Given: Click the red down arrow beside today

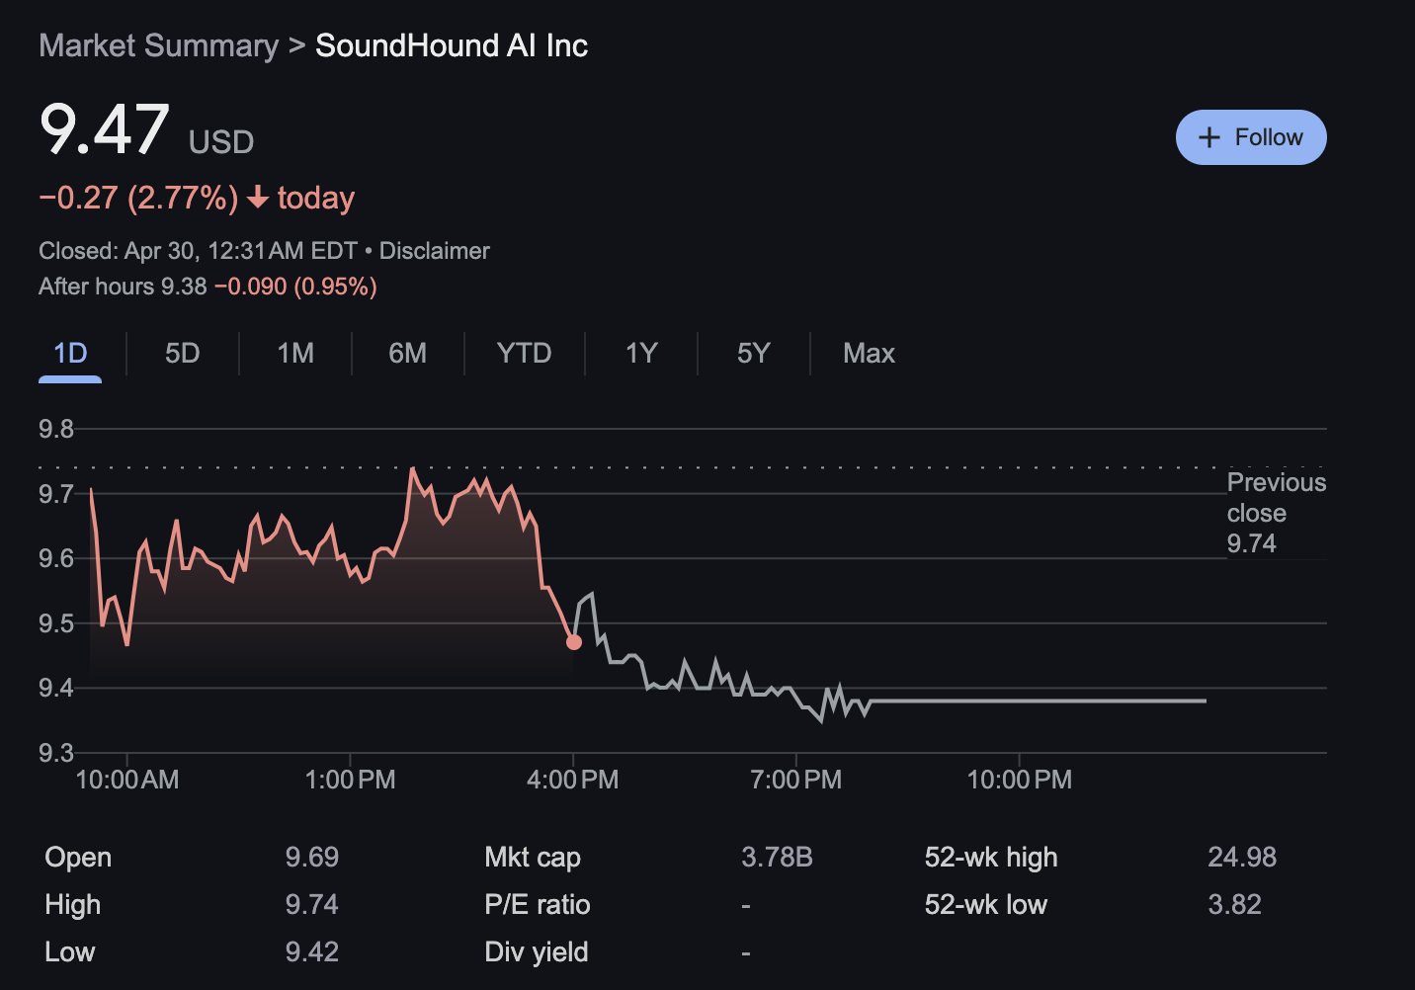Looking at the screenshot, I should pos(258,198).
